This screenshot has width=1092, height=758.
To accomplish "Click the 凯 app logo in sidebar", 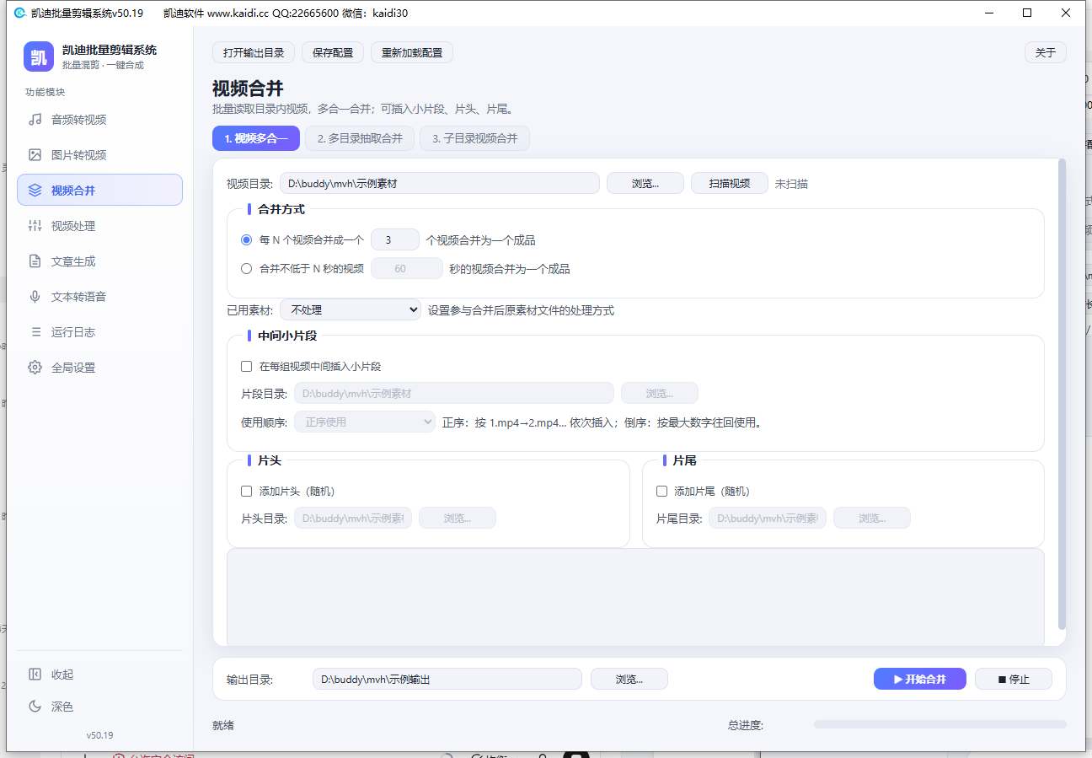I will point(39,56).
